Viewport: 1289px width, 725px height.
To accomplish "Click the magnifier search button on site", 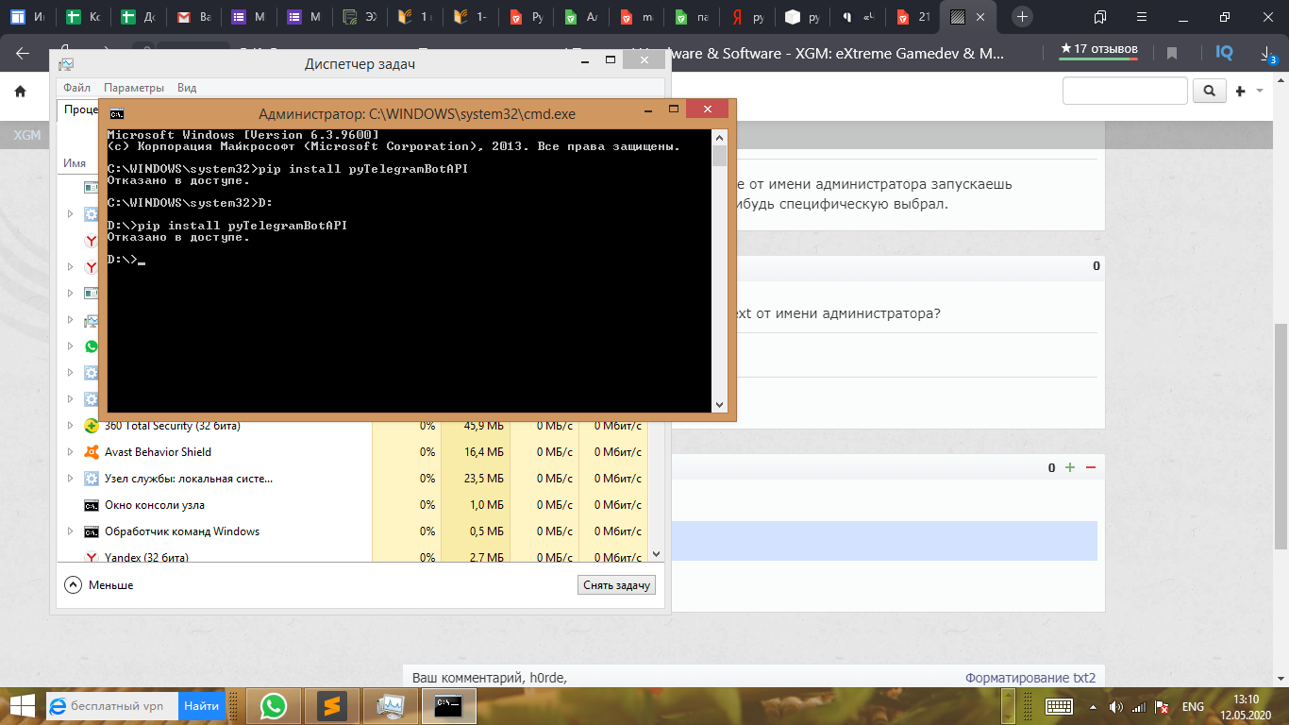I will point(1209,91).
